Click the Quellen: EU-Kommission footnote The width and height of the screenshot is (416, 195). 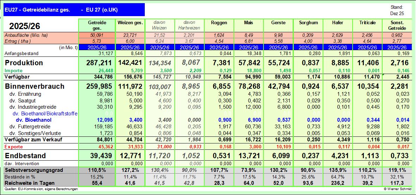(41, 189)
